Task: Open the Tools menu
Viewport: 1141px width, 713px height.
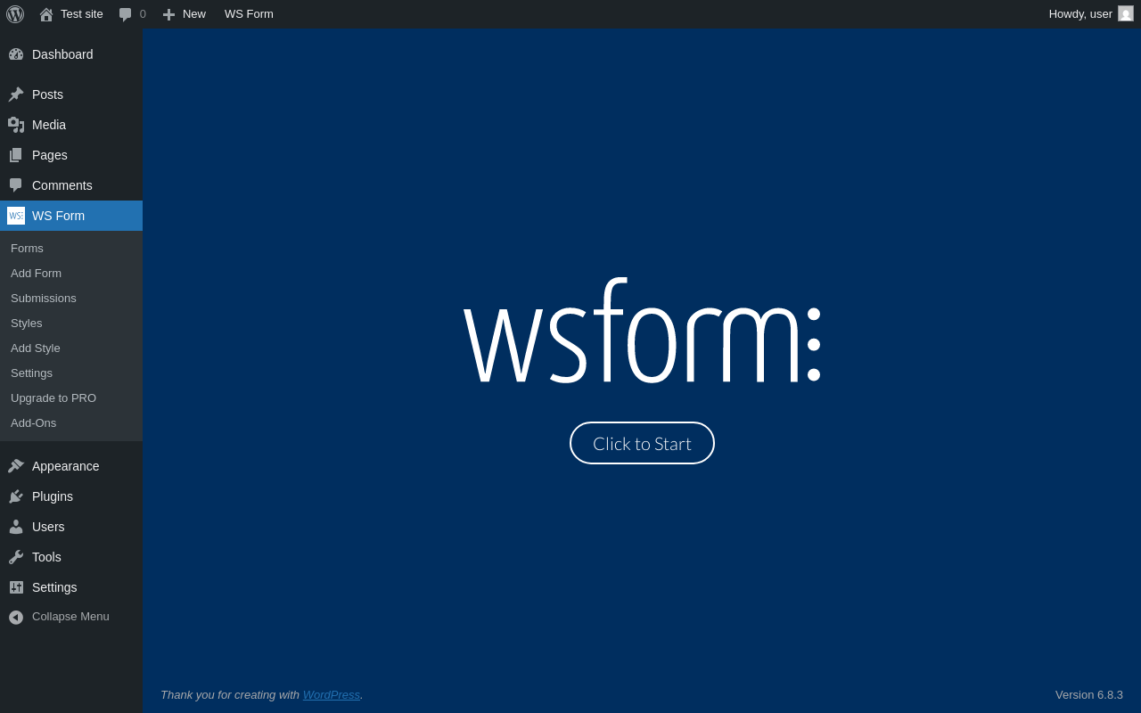Action: tap(71, 557)
